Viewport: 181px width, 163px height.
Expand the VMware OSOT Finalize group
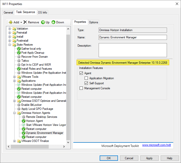(x=15, y=141)
